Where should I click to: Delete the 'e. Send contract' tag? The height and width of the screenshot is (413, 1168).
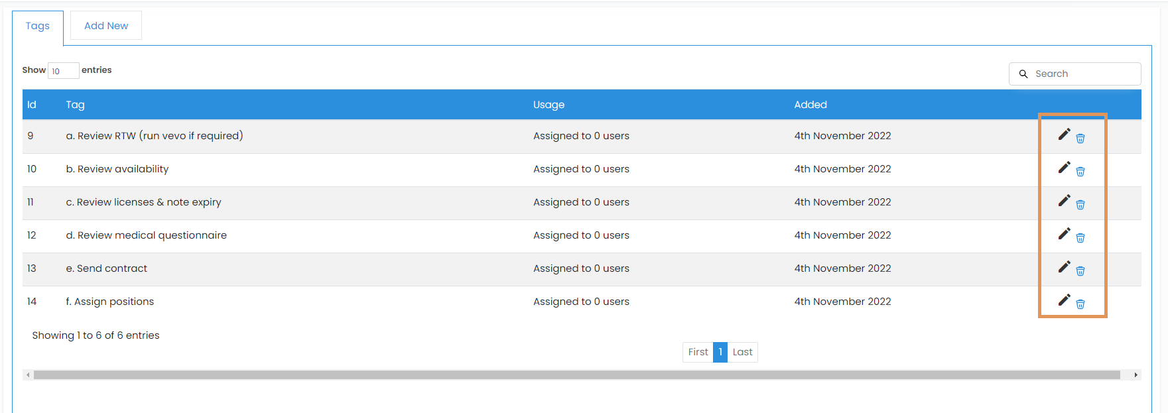(x=1080, y=271)
